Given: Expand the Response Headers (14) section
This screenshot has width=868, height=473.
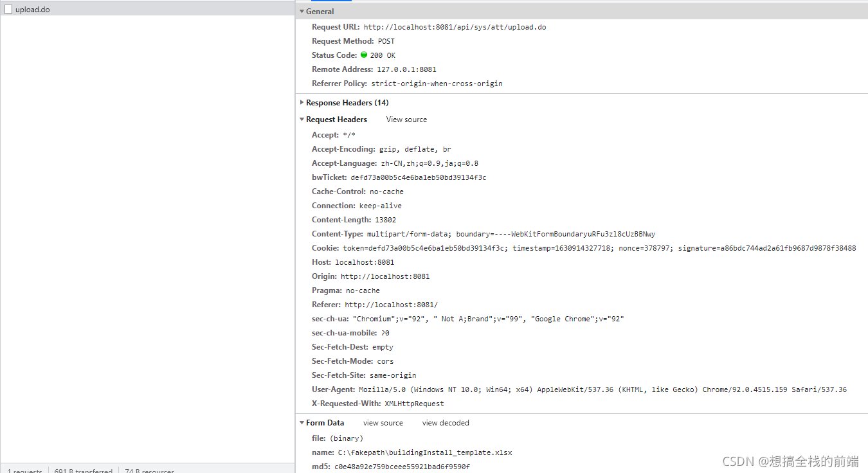Looking at the screenshot, I should point(302,103).
